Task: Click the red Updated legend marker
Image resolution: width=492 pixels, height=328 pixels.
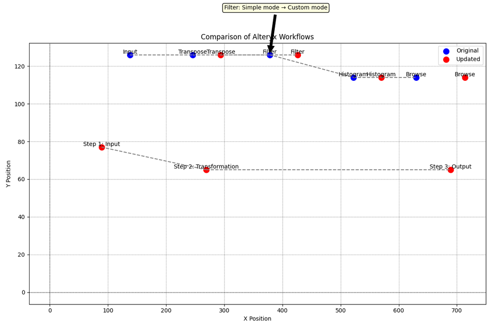Action: (446, 59)
